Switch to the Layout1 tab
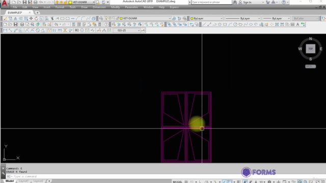The image size is (326, 183). (23, 181)
